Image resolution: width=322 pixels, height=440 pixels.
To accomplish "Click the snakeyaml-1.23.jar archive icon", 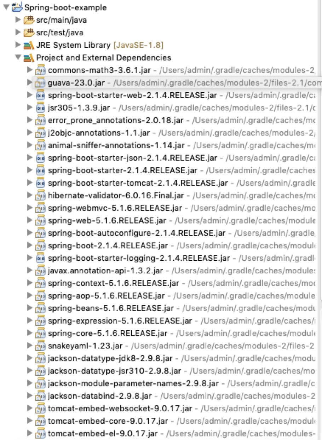I will 40,346.
